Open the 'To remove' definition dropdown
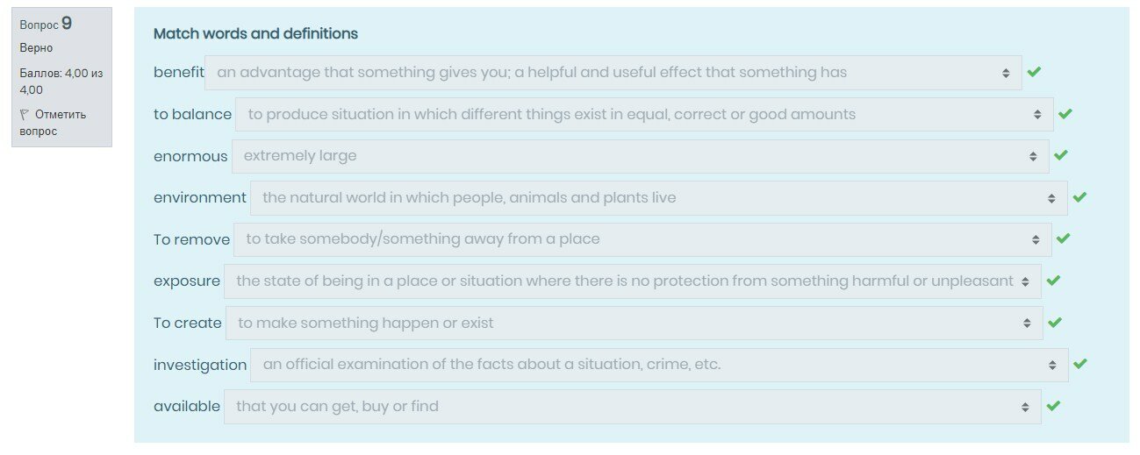Screen dimensions: 1140x455 pos(642,239)
